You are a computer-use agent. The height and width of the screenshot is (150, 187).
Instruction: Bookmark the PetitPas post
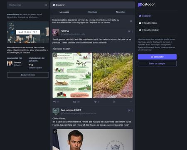[114, 102]
